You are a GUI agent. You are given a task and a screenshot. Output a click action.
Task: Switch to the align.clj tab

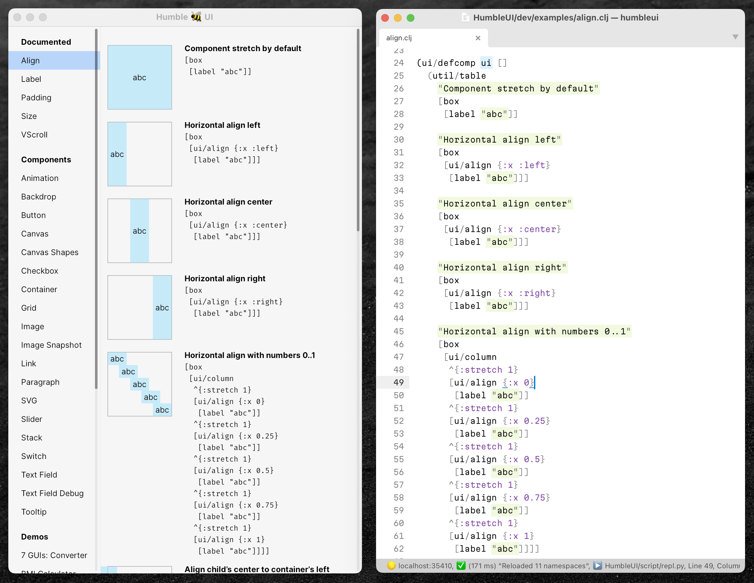399,38
